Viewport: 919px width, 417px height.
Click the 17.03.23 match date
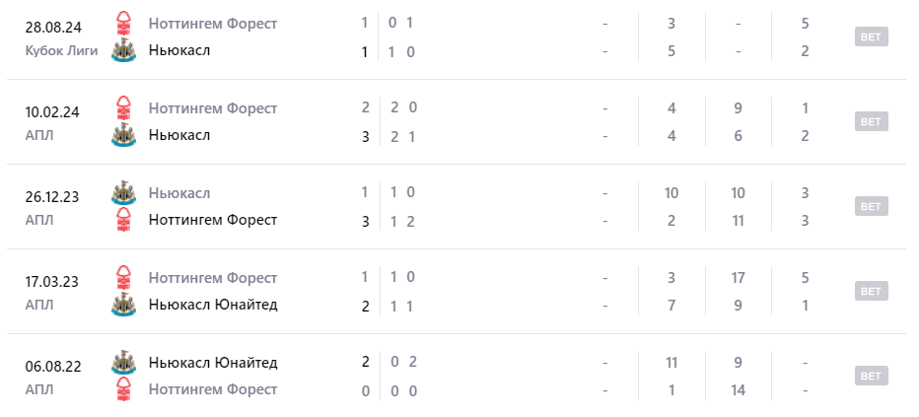53,282
